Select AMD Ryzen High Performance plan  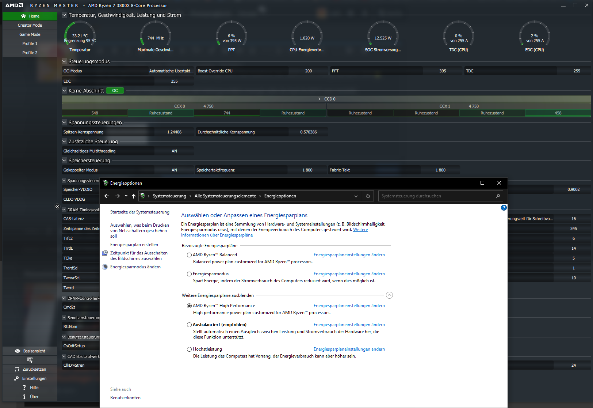pyautogui.click(x=189, y=306)
